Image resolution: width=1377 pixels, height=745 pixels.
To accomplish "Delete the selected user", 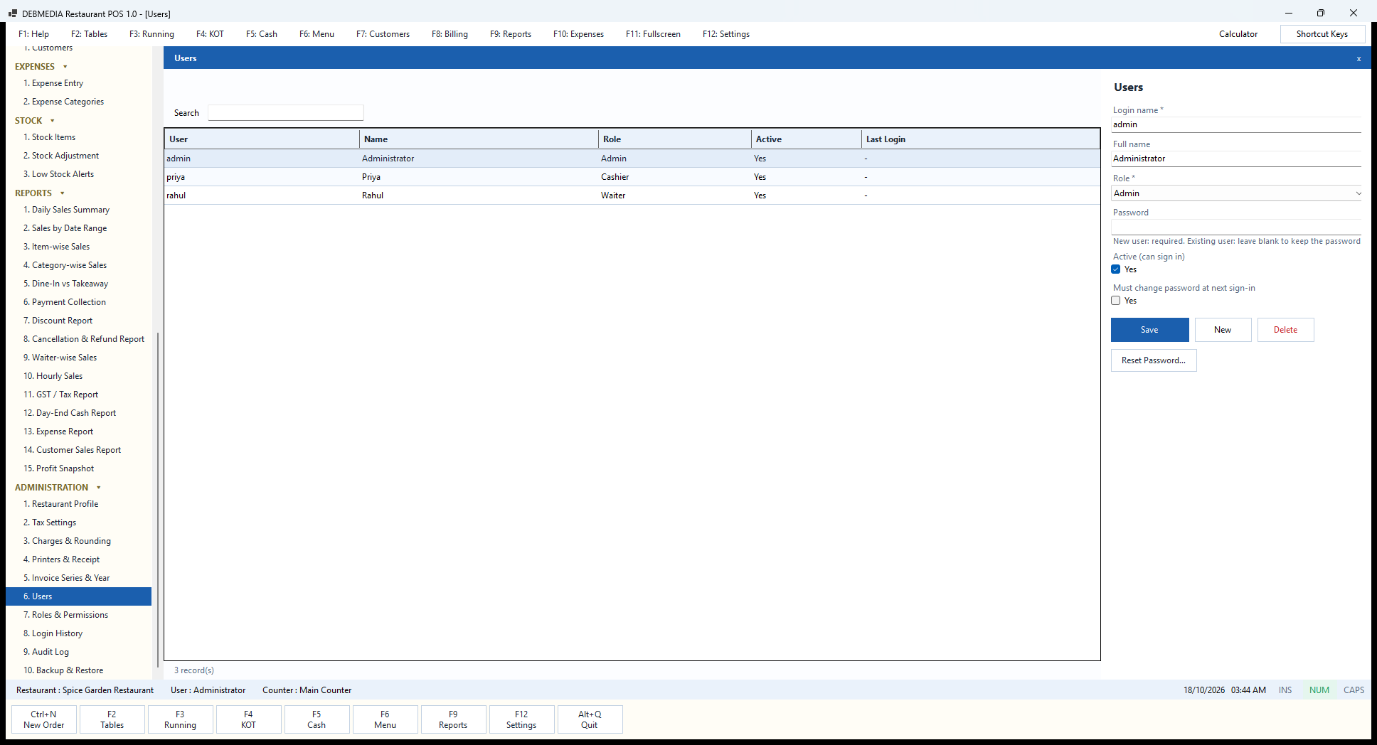I will click(x=1285, y=330).
